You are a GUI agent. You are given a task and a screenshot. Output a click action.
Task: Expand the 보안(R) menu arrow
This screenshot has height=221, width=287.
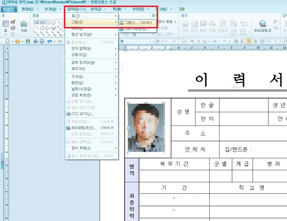[148, 9]
